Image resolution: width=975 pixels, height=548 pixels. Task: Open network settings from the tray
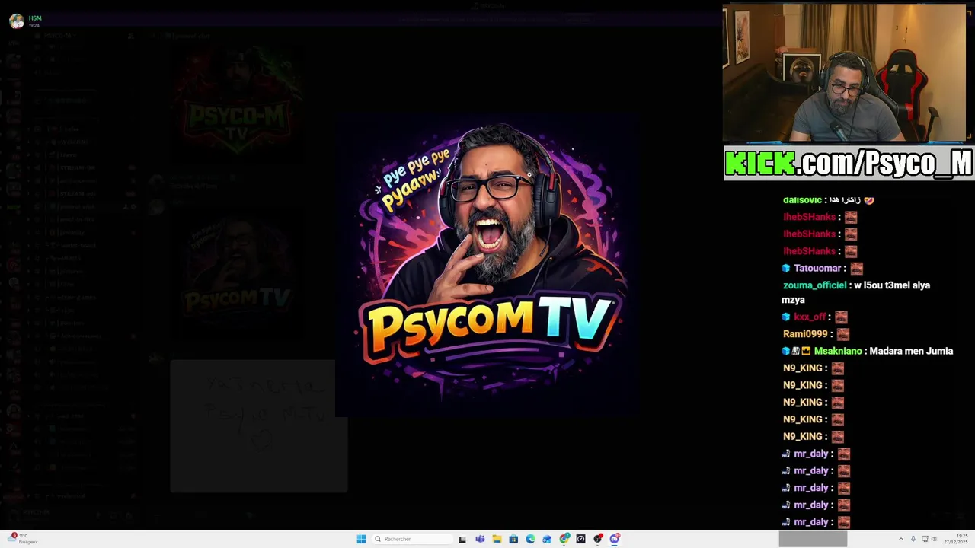925,539
